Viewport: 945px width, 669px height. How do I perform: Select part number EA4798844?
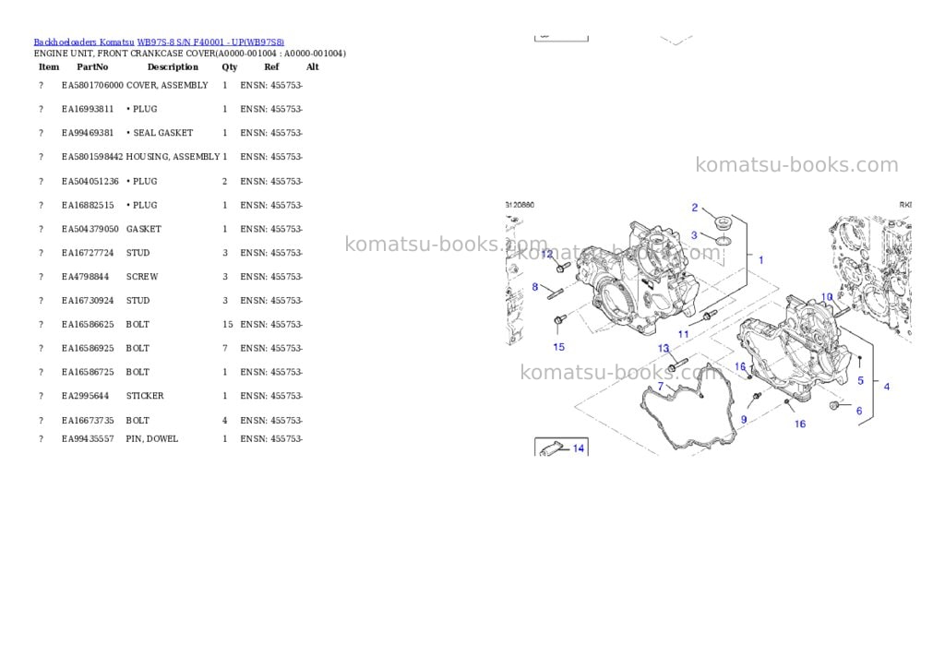[x=85, y=277]
